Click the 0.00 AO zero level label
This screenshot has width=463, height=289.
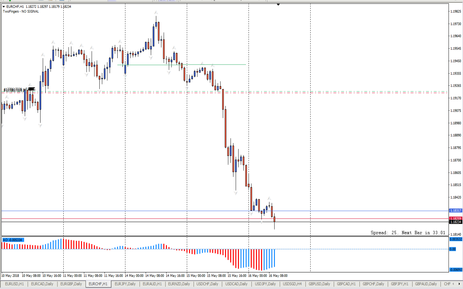pyautogui.click(x=453, y=249)
